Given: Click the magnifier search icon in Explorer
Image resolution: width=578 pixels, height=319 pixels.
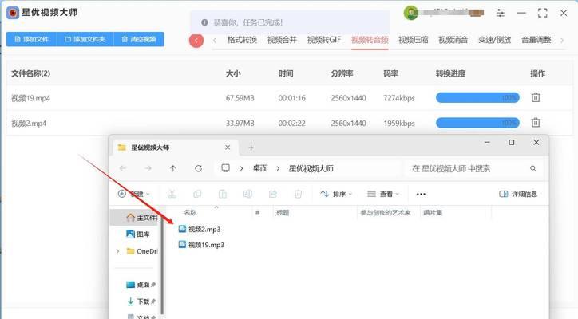Looking at the screenshot, I should (x=533, y=169).
